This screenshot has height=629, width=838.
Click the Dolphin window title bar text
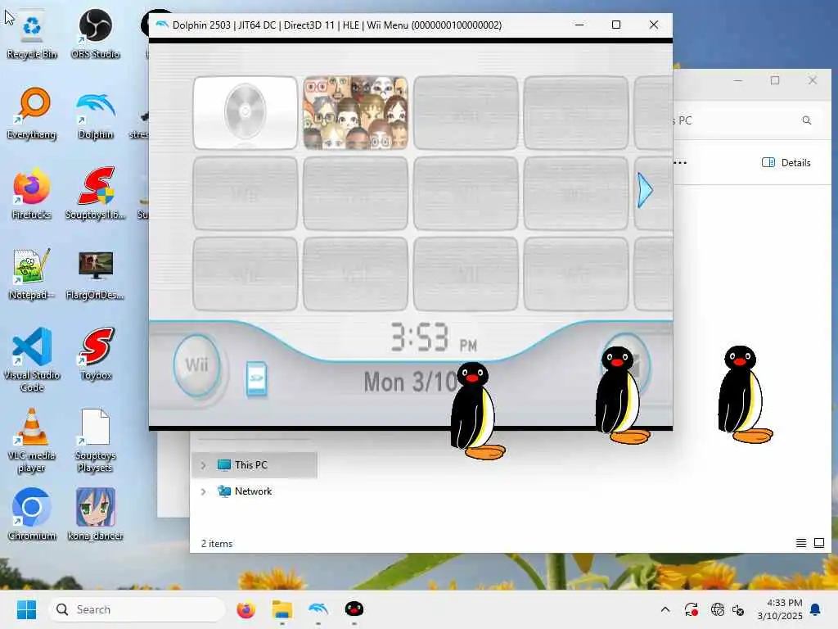(x=336, y=25)
